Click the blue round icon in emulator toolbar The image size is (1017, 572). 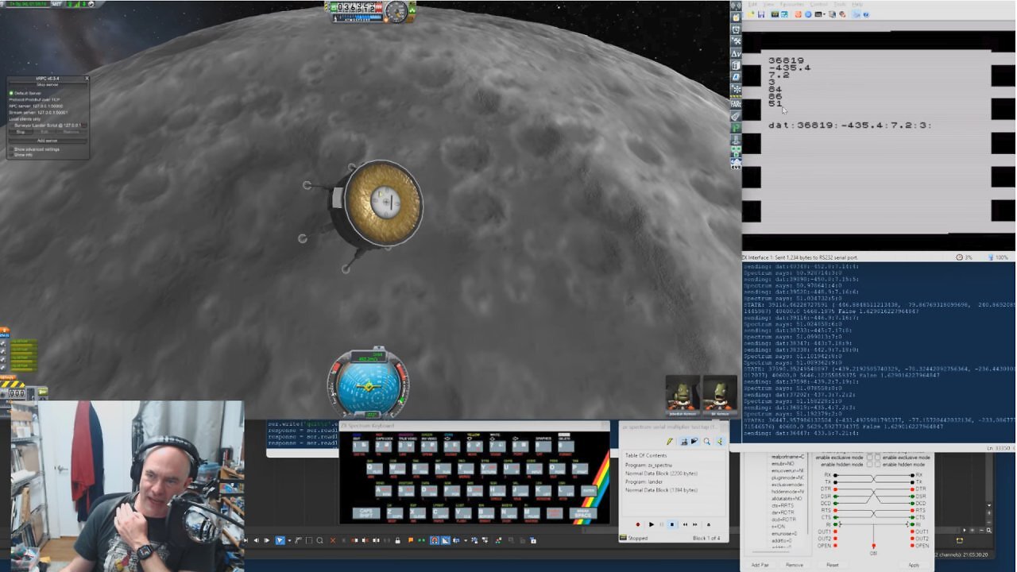coord(808,14)
